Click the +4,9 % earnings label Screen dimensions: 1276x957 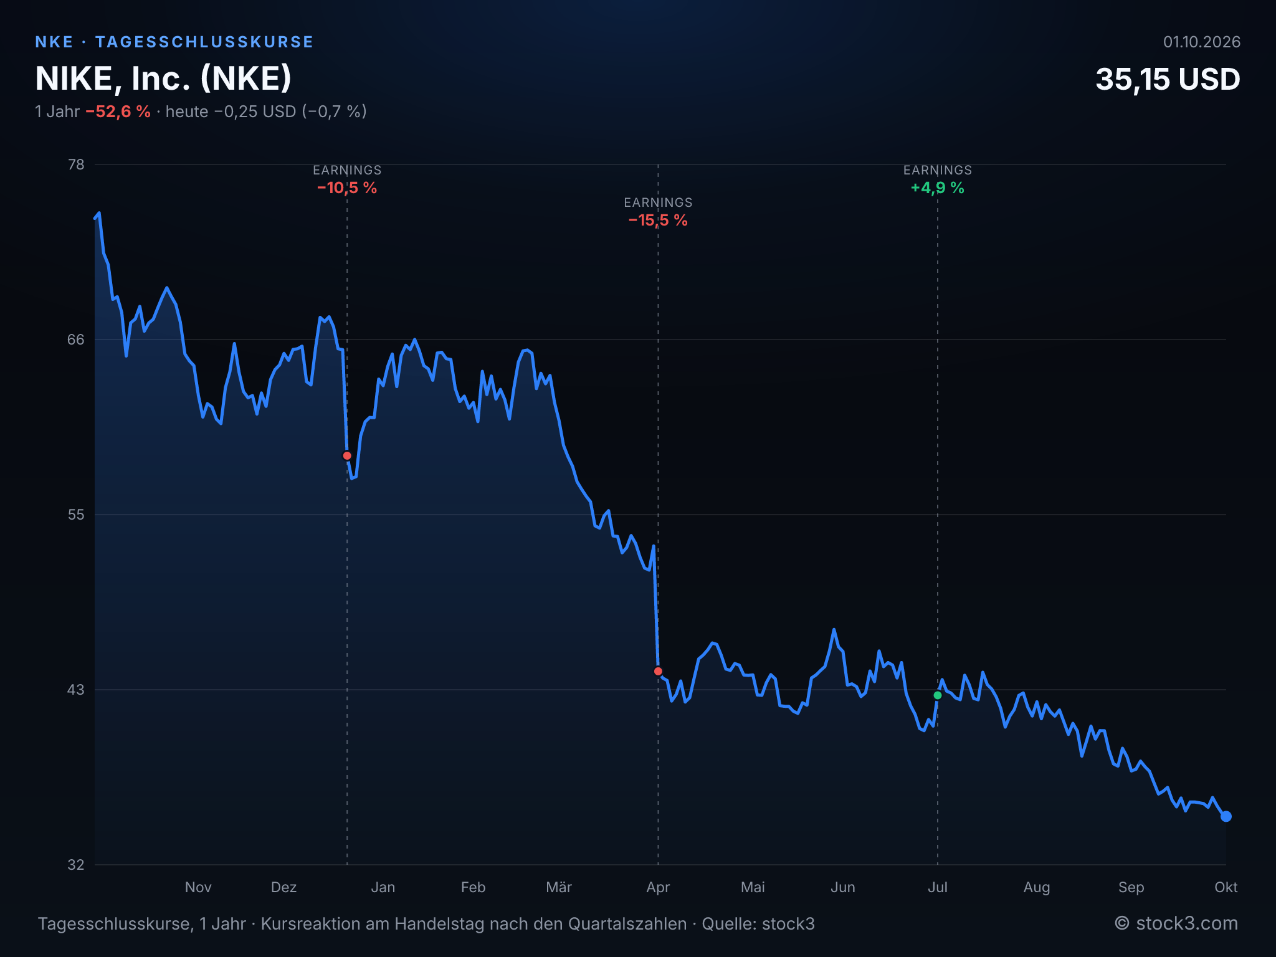(938, 188)
